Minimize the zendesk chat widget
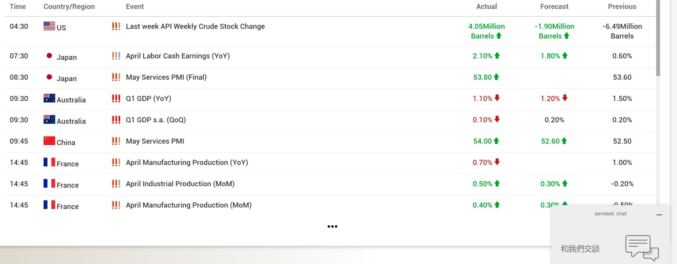 coord(659,215)
